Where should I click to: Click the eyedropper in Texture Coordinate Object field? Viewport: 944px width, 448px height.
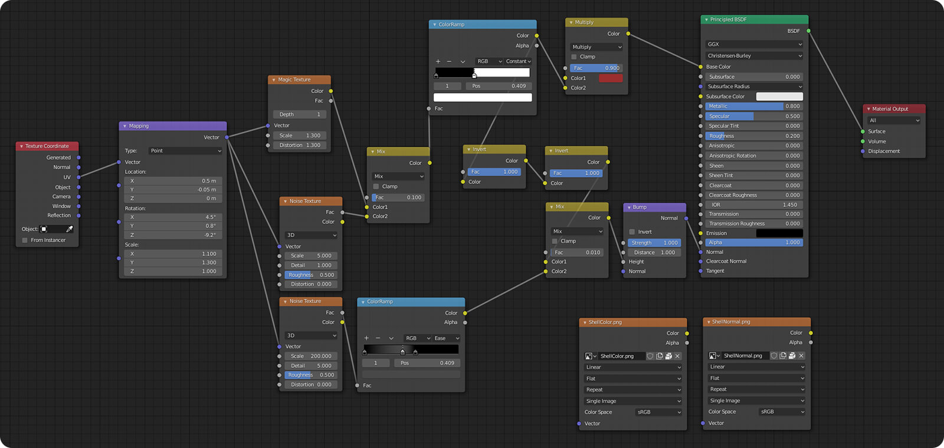pyautogui.click(x=70, y=229)
